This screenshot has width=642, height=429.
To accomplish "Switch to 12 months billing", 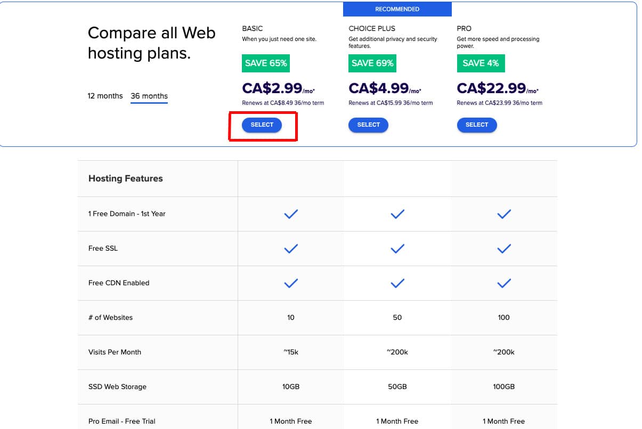I will pos(104,96).
